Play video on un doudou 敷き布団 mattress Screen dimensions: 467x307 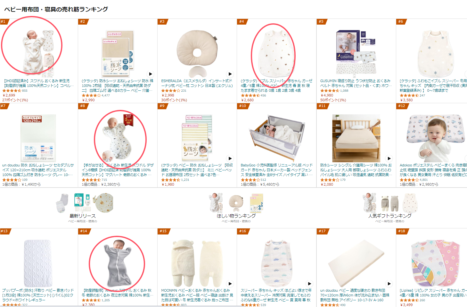(389, 284)
